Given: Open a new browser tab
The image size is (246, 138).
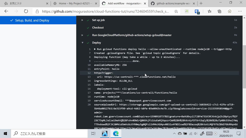Looking at the screenshot, I should (201, 3).
